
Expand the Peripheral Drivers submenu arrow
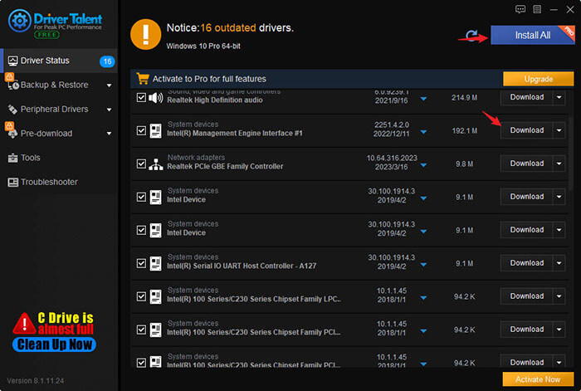(x=109, y=110)
